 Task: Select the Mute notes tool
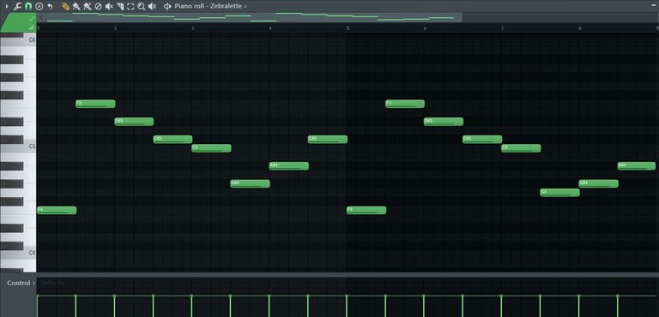[x=109, y=6]
